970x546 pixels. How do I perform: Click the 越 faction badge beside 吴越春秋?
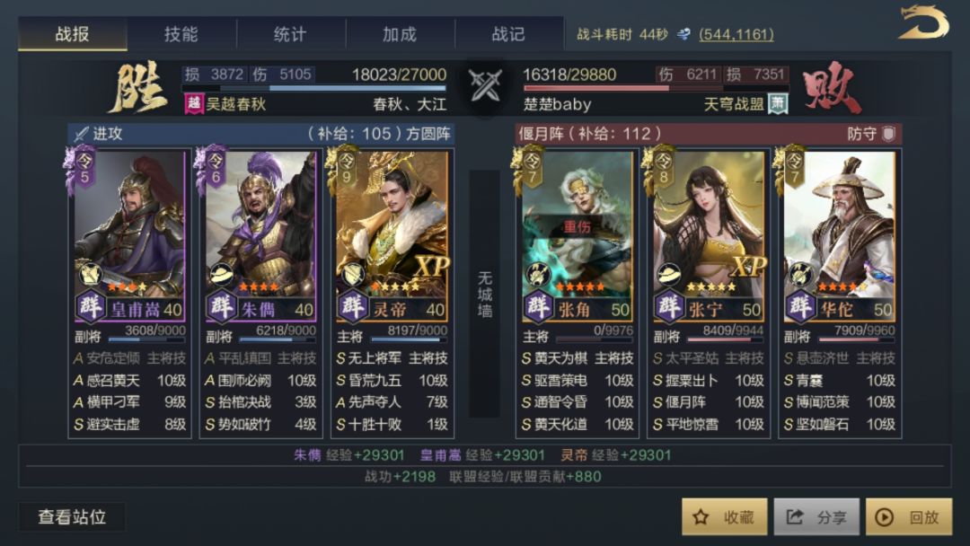pyautogui.click(x=194, y=103)
